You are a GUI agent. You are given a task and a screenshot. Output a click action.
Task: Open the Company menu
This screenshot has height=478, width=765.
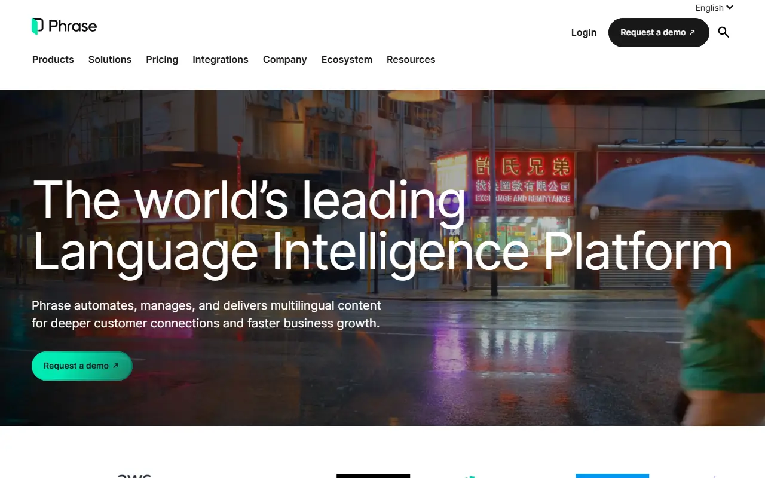tap(284, 59)
